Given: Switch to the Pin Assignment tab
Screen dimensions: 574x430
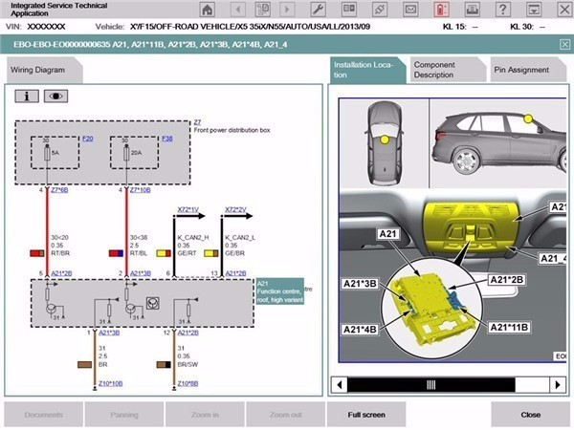Looking at the screenshot, I should (521, 70).
